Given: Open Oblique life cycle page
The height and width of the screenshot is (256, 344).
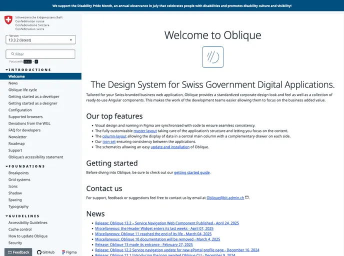Looking at the screenshot, I should point(22,90).
